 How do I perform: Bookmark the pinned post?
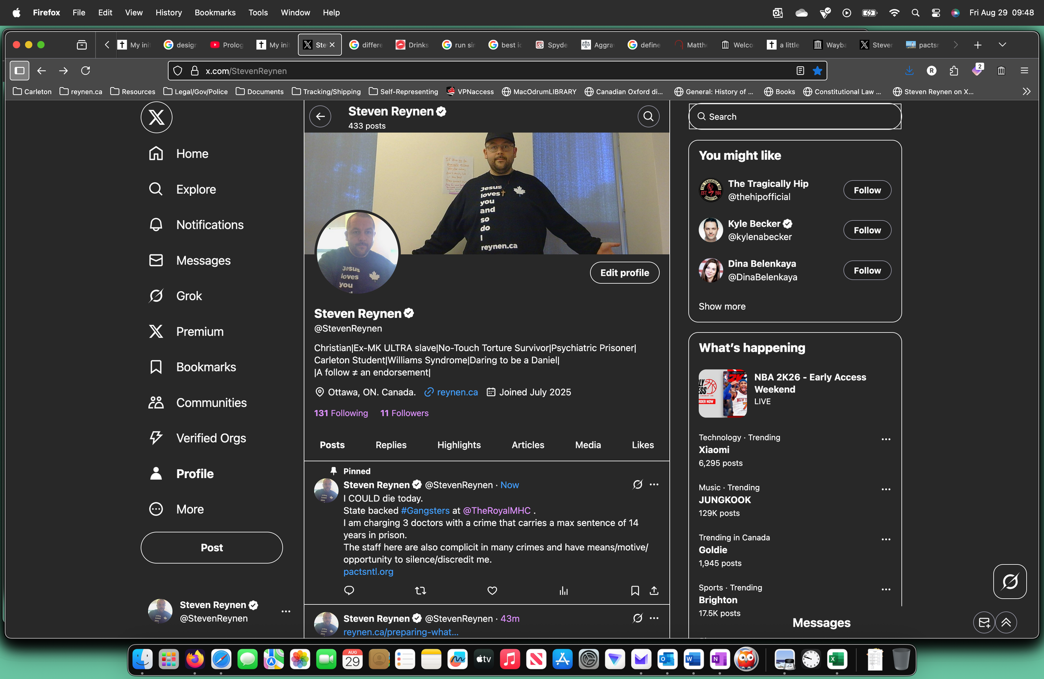pos(635,590)
